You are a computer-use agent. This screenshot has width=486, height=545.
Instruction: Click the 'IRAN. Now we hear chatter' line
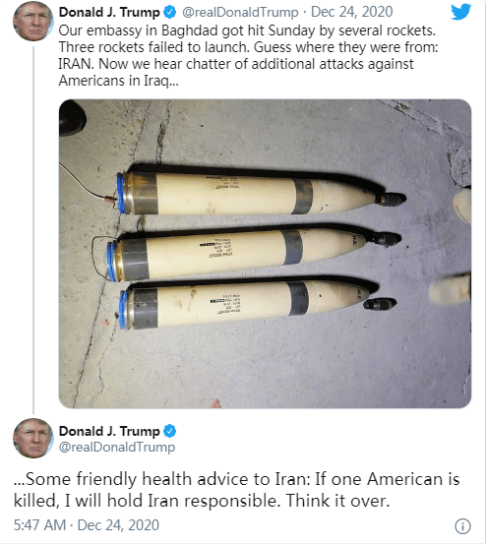click(x=236, y=64)
